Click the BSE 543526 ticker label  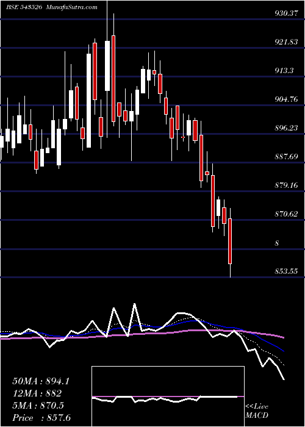pos(24,7)
